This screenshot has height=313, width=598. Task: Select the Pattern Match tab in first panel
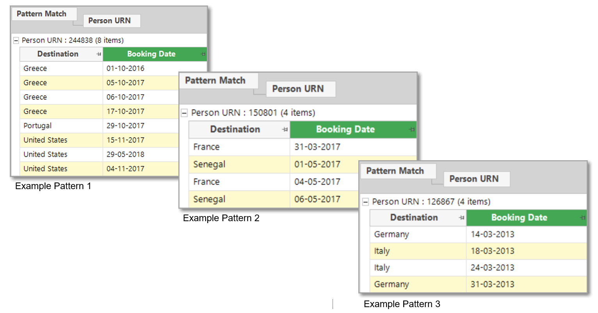[x=41, y=14]
